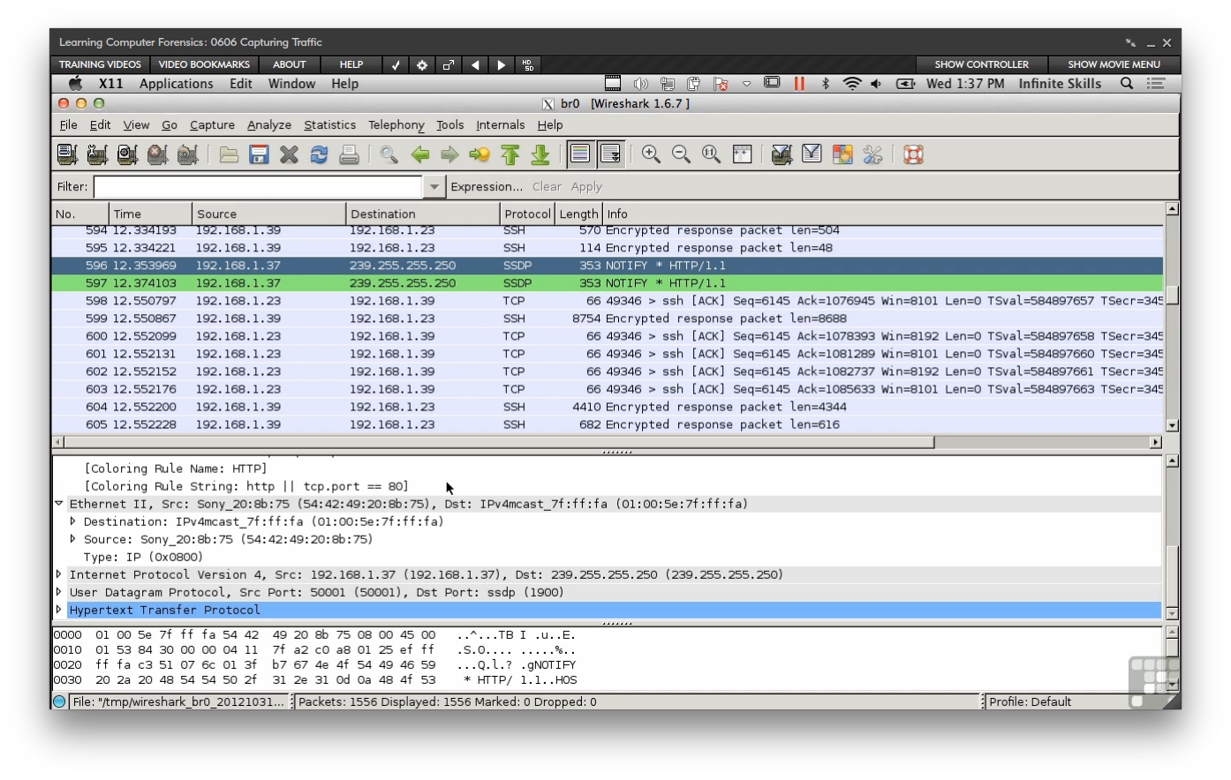
Task: Go back in packet history arrow
Action: pos(419,154)
